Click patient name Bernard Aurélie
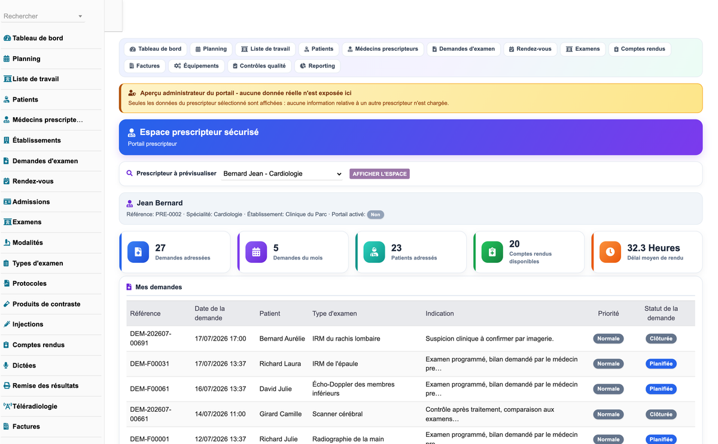Screen dimensions: 718x444 (282, 338)
